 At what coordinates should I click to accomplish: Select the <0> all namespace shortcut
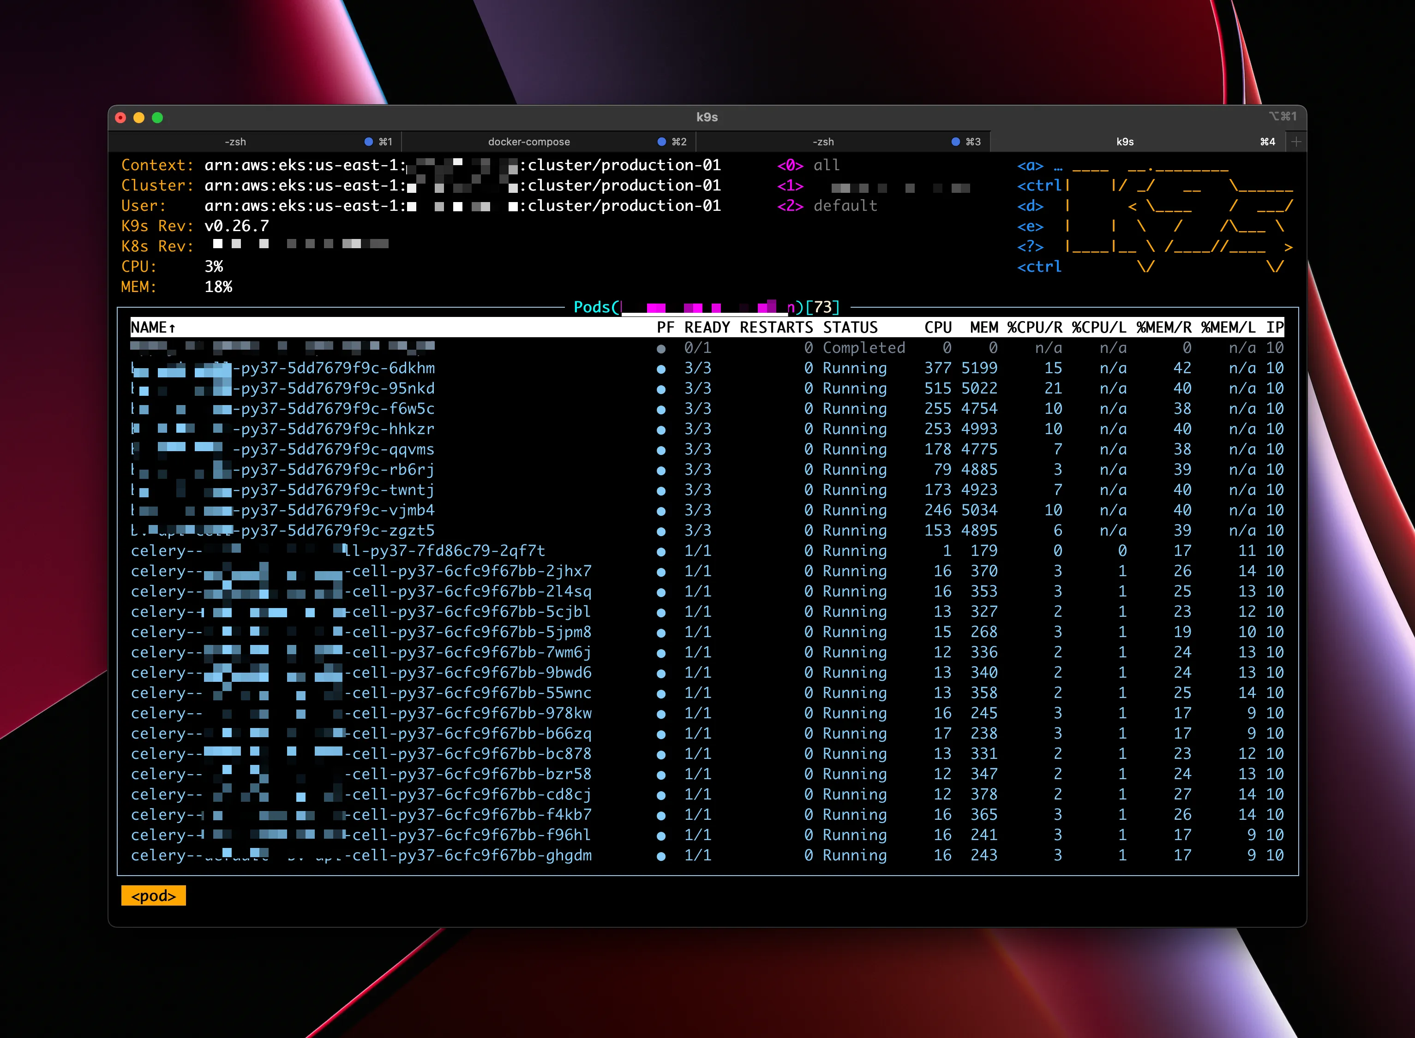[x=809, y=165]
